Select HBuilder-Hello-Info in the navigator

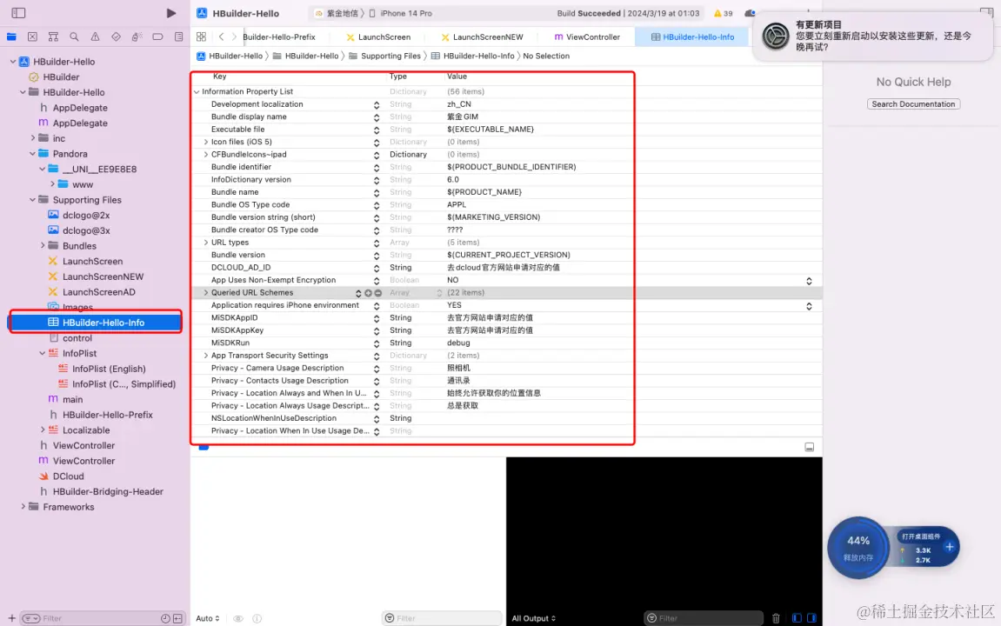coord(96,323)
